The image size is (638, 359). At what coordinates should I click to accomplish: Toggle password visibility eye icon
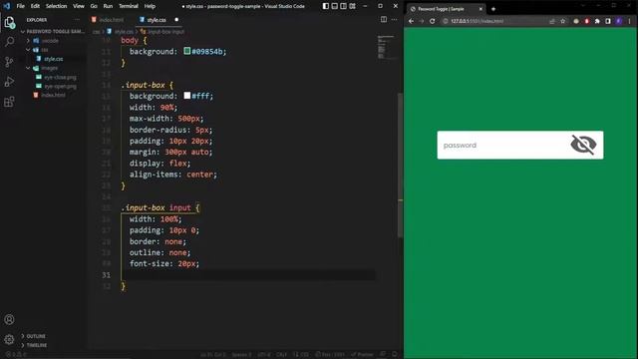pos(583,145)
